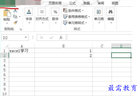139x96 pixels.
Task: Expand the 编辑 dropdown arrow
Action: point(111,23)
